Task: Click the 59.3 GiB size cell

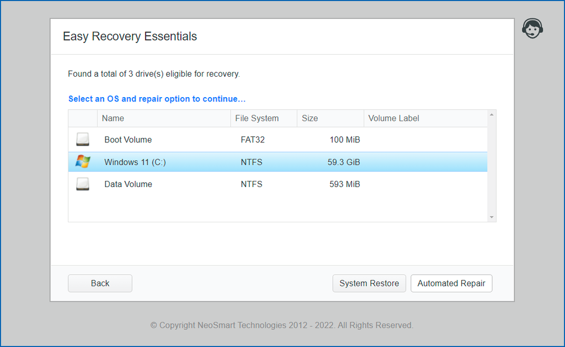Action: (343, 162)
